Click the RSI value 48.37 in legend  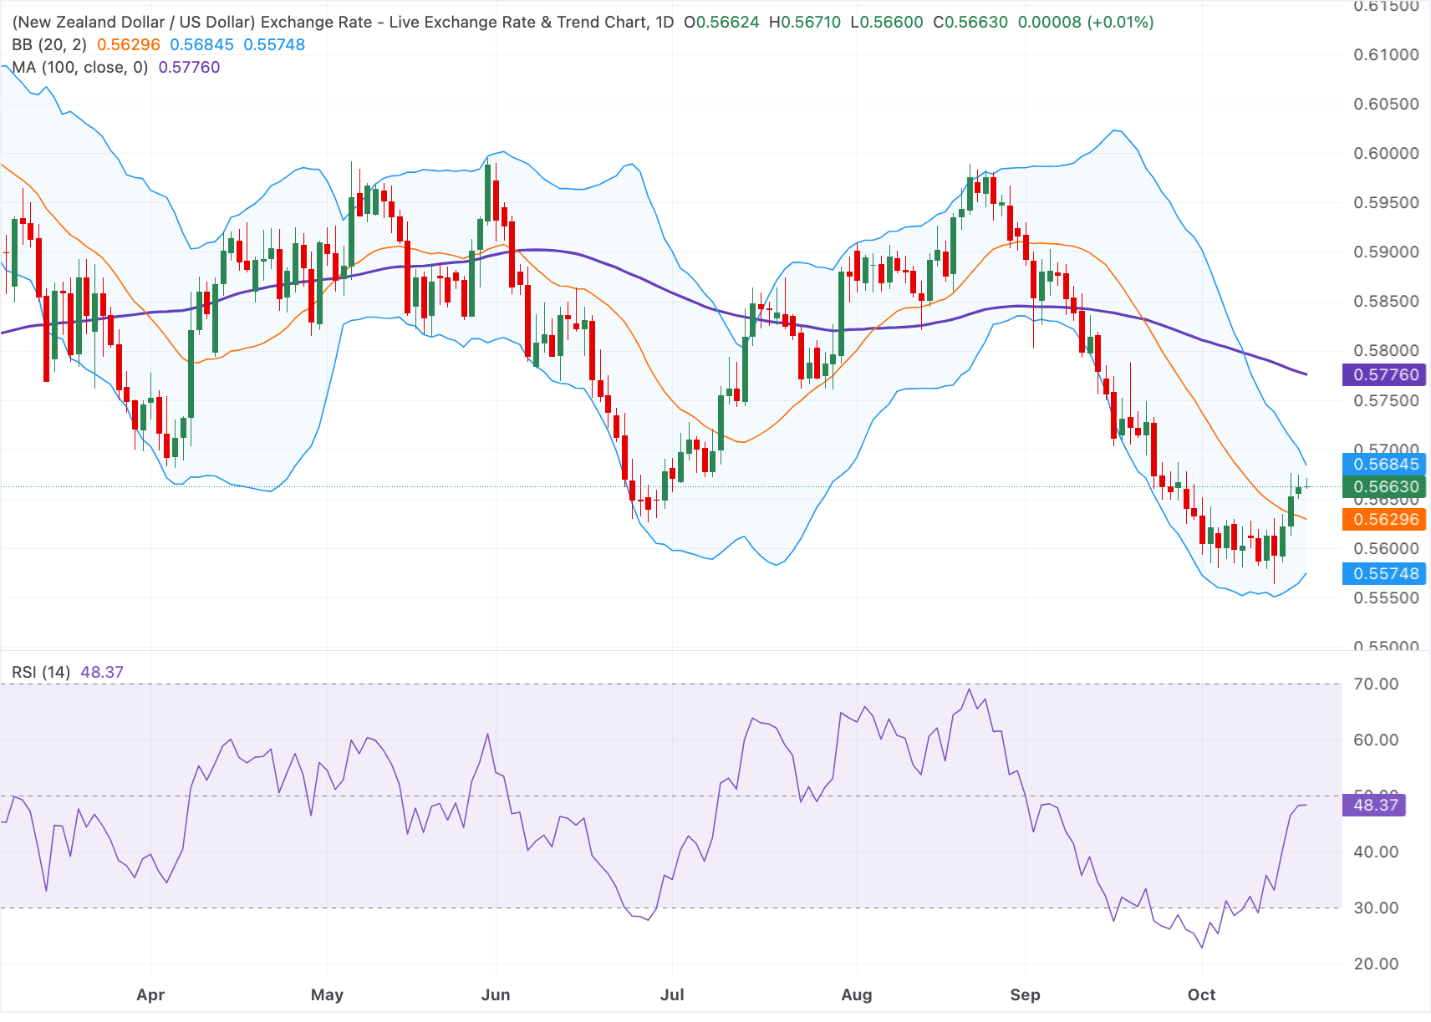[102, 672]
